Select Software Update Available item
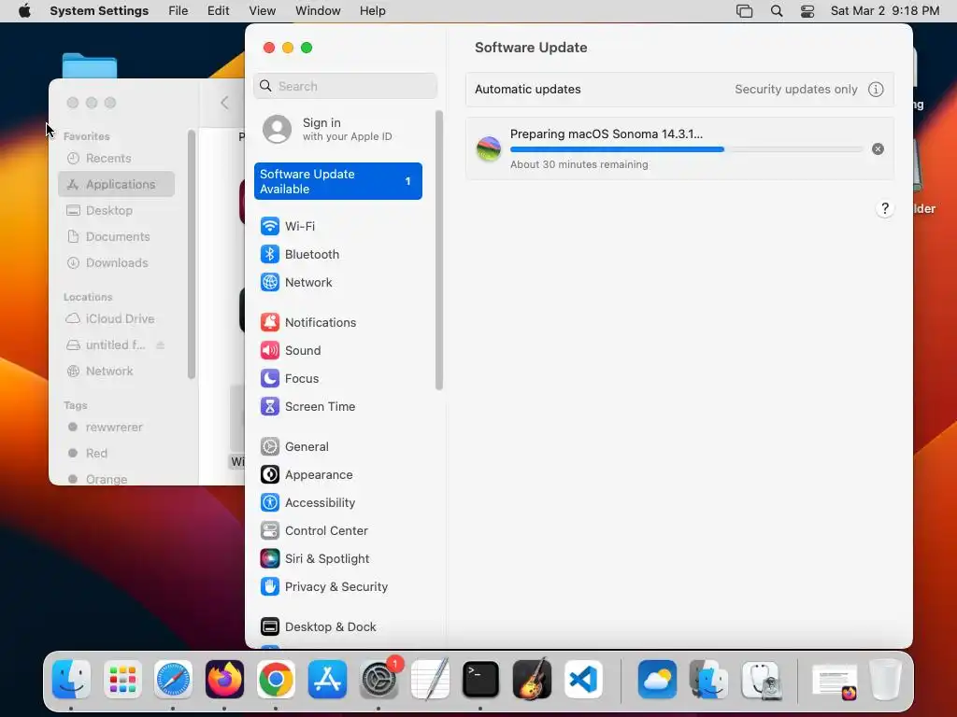 [337, 181]
